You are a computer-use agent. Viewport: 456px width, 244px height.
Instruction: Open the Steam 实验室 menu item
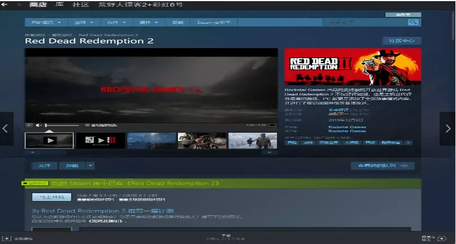tap(214, 23)
